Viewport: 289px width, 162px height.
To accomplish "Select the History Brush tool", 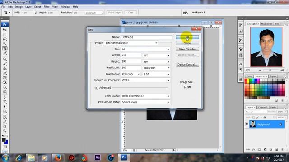I will pos(5,73).
